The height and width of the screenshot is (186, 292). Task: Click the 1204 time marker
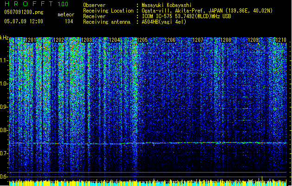[x=114, y=40]
